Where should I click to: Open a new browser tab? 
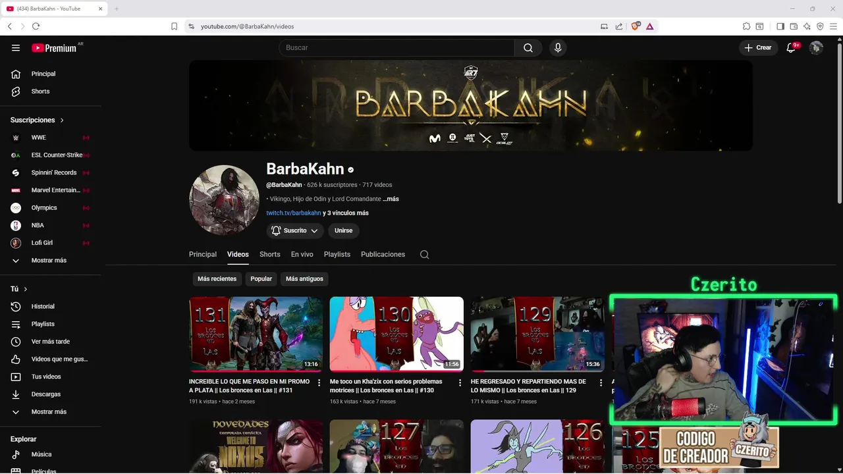coord(117,9)
